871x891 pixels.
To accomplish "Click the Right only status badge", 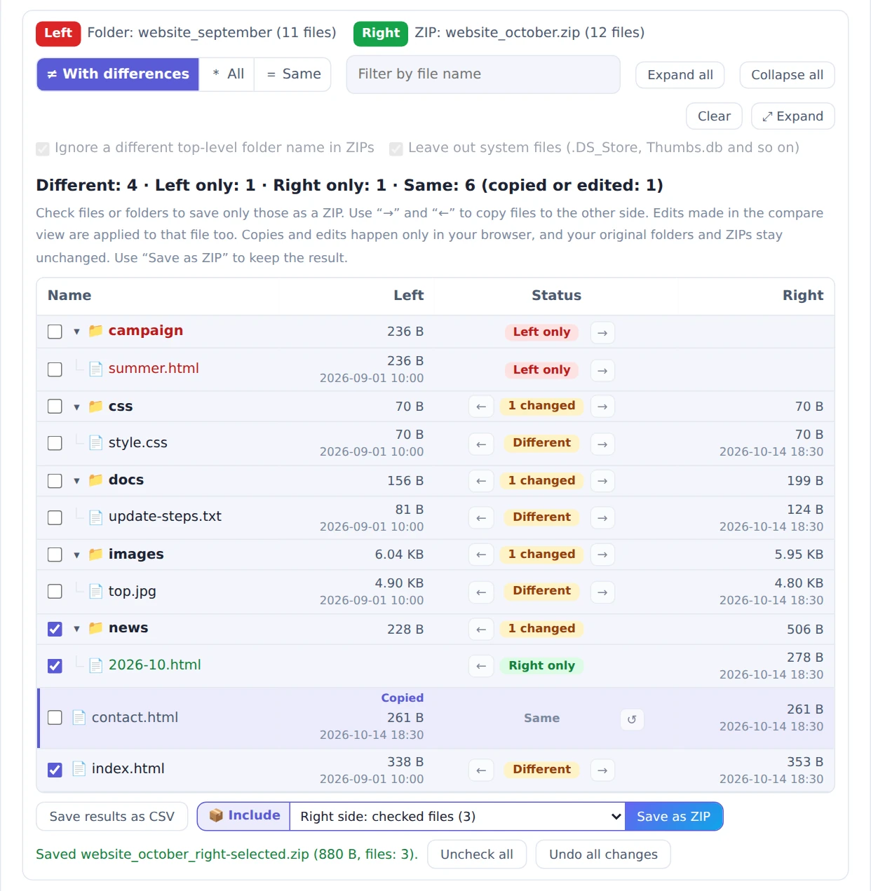I will pyautogui.click(x=542, y=666).
